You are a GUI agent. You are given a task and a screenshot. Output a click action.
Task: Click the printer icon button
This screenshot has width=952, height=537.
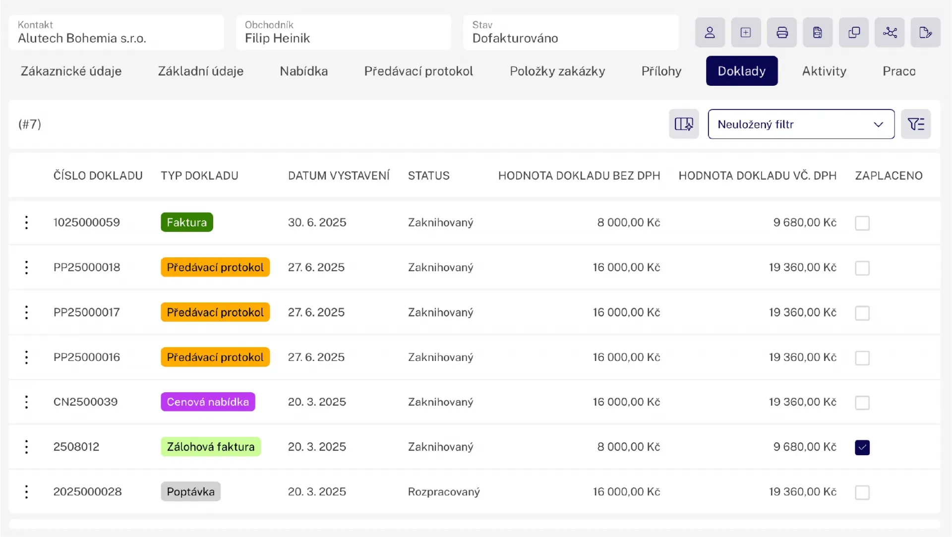pyautogui.click(x=781, y=33)
